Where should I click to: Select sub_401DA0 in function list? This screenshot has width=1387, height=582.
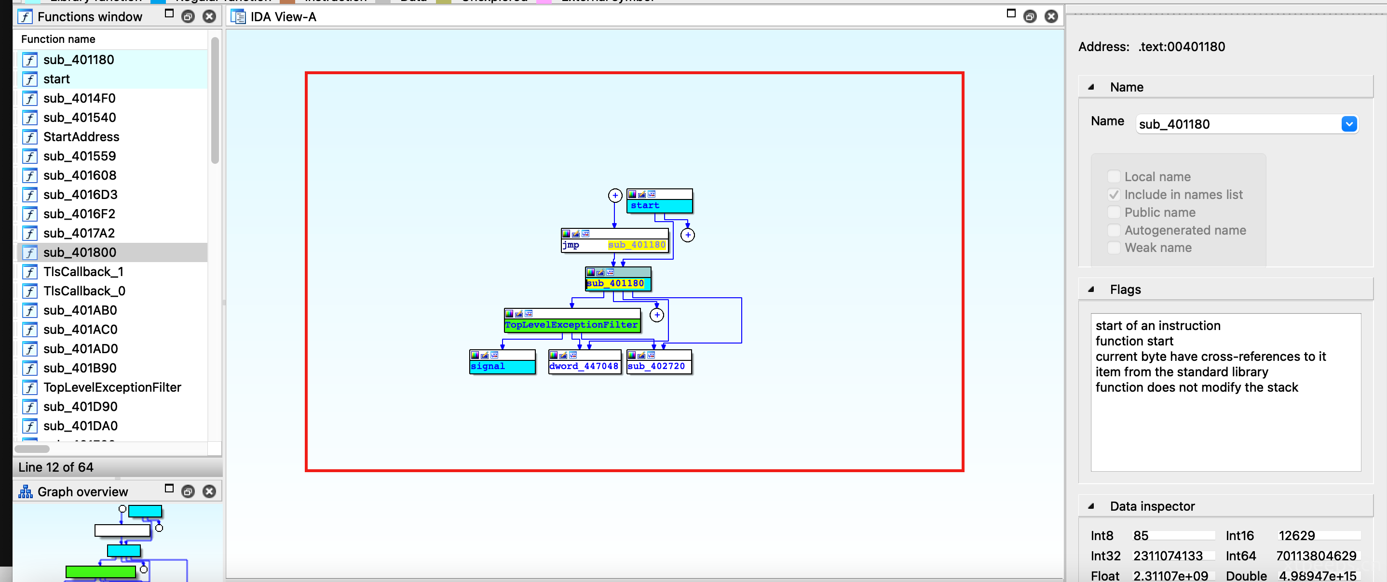[112, 426]
